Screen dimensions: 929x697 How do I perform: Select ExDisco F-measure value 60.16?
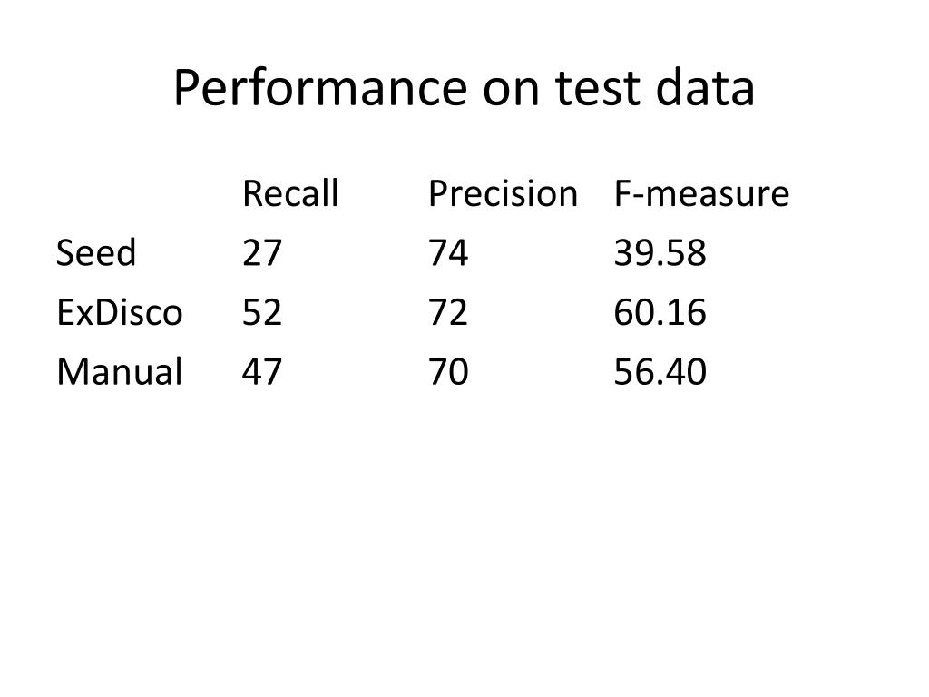(660, 312)
